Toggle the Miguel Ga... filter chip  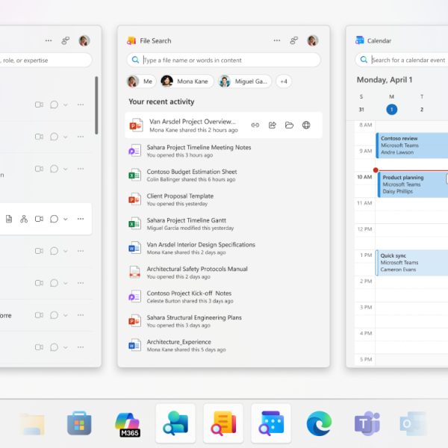point(245,81)
